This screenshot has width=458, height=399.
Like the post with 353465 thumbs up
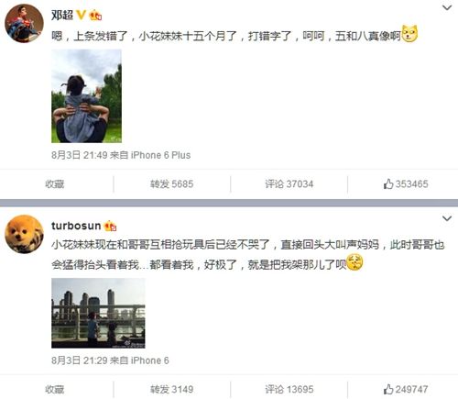point(406,184)
